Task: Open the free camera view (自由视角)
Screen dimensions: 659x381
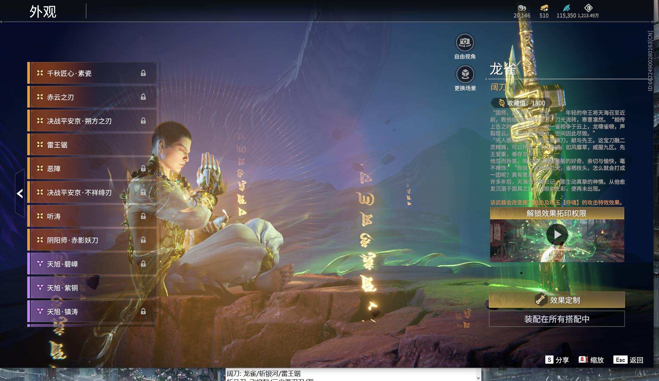Action: (x=465, y=43)
